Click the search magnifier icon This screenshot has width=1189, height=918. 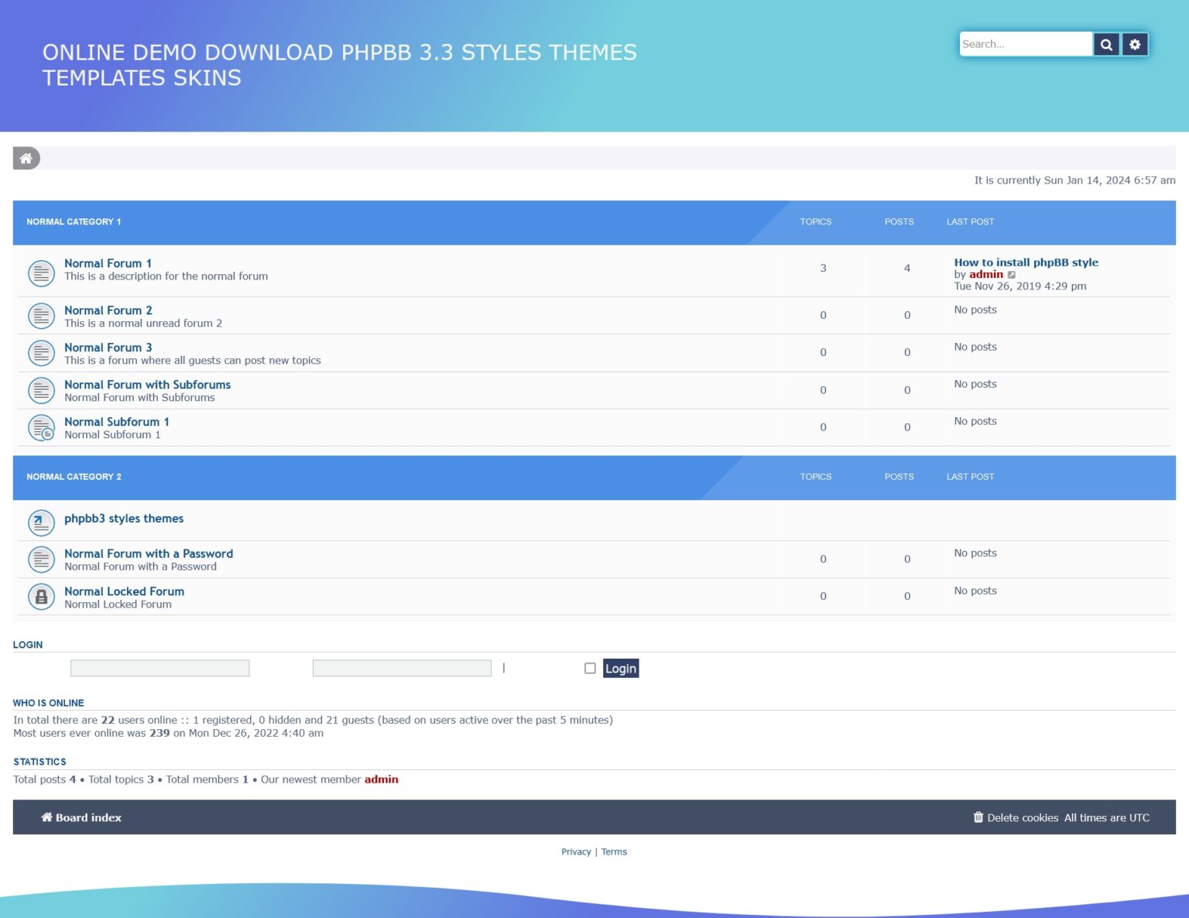1106,44
